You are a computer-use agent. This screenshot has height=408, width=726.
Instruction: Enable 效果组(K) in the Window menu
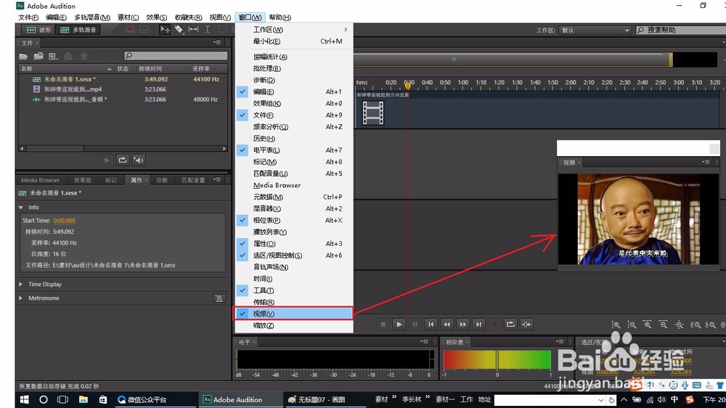[x=294, y=103]
